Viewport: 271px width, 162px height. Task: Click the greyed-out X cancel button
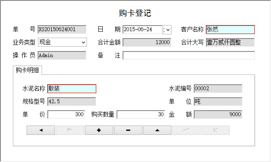click(x=216, y=130)
